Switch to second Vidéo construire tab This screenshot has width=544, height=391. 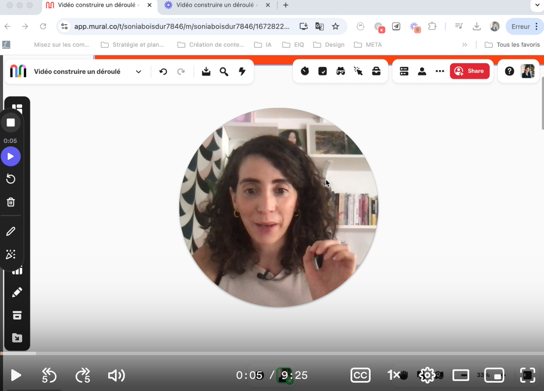point(215,5)
